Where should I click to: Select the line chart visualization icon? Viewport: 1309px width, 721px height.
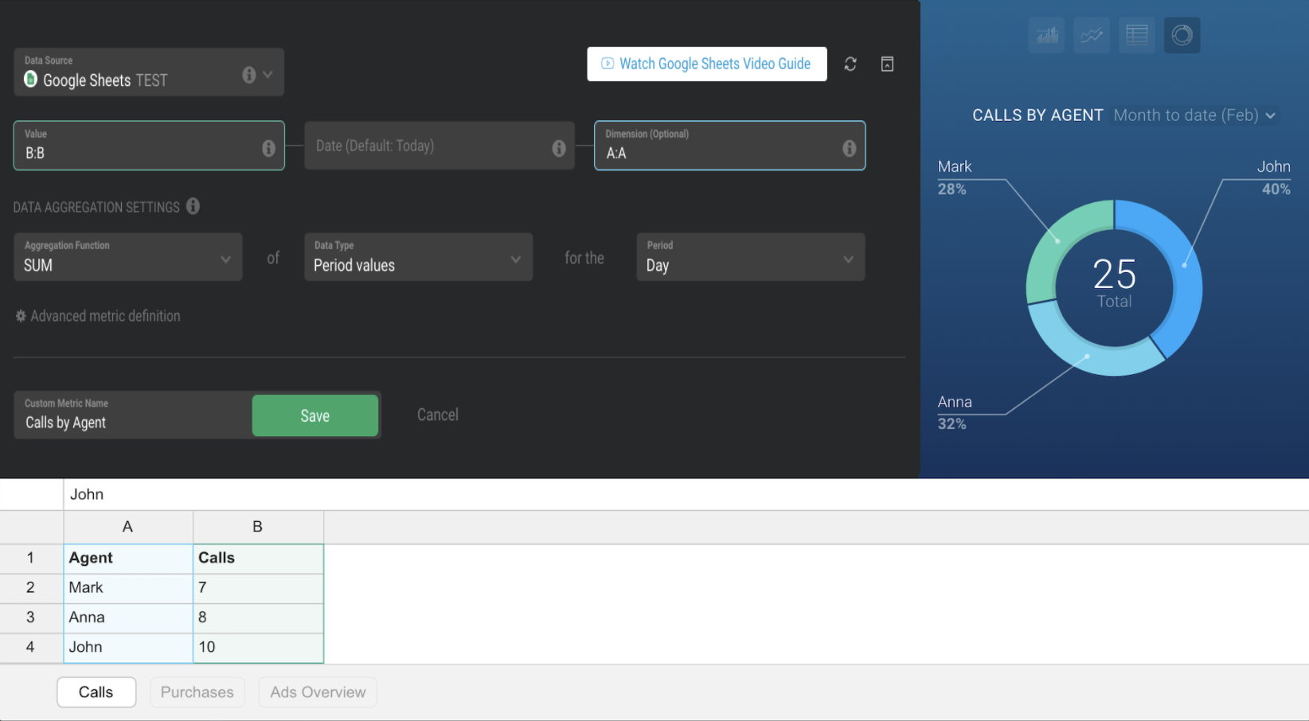1092,35
